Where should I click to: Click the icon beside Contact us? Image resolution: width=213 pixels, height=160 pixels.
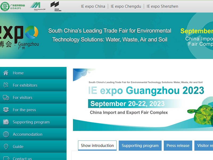tap(6, 158)
